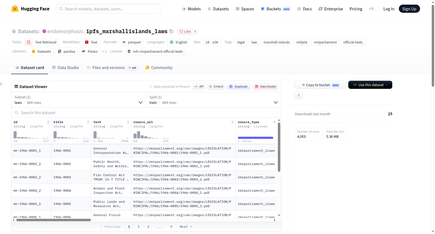This screenshot has width=435, height=234.
Task: Sort the source_url column
Action: pyautogui.click(x=232, y=122)
